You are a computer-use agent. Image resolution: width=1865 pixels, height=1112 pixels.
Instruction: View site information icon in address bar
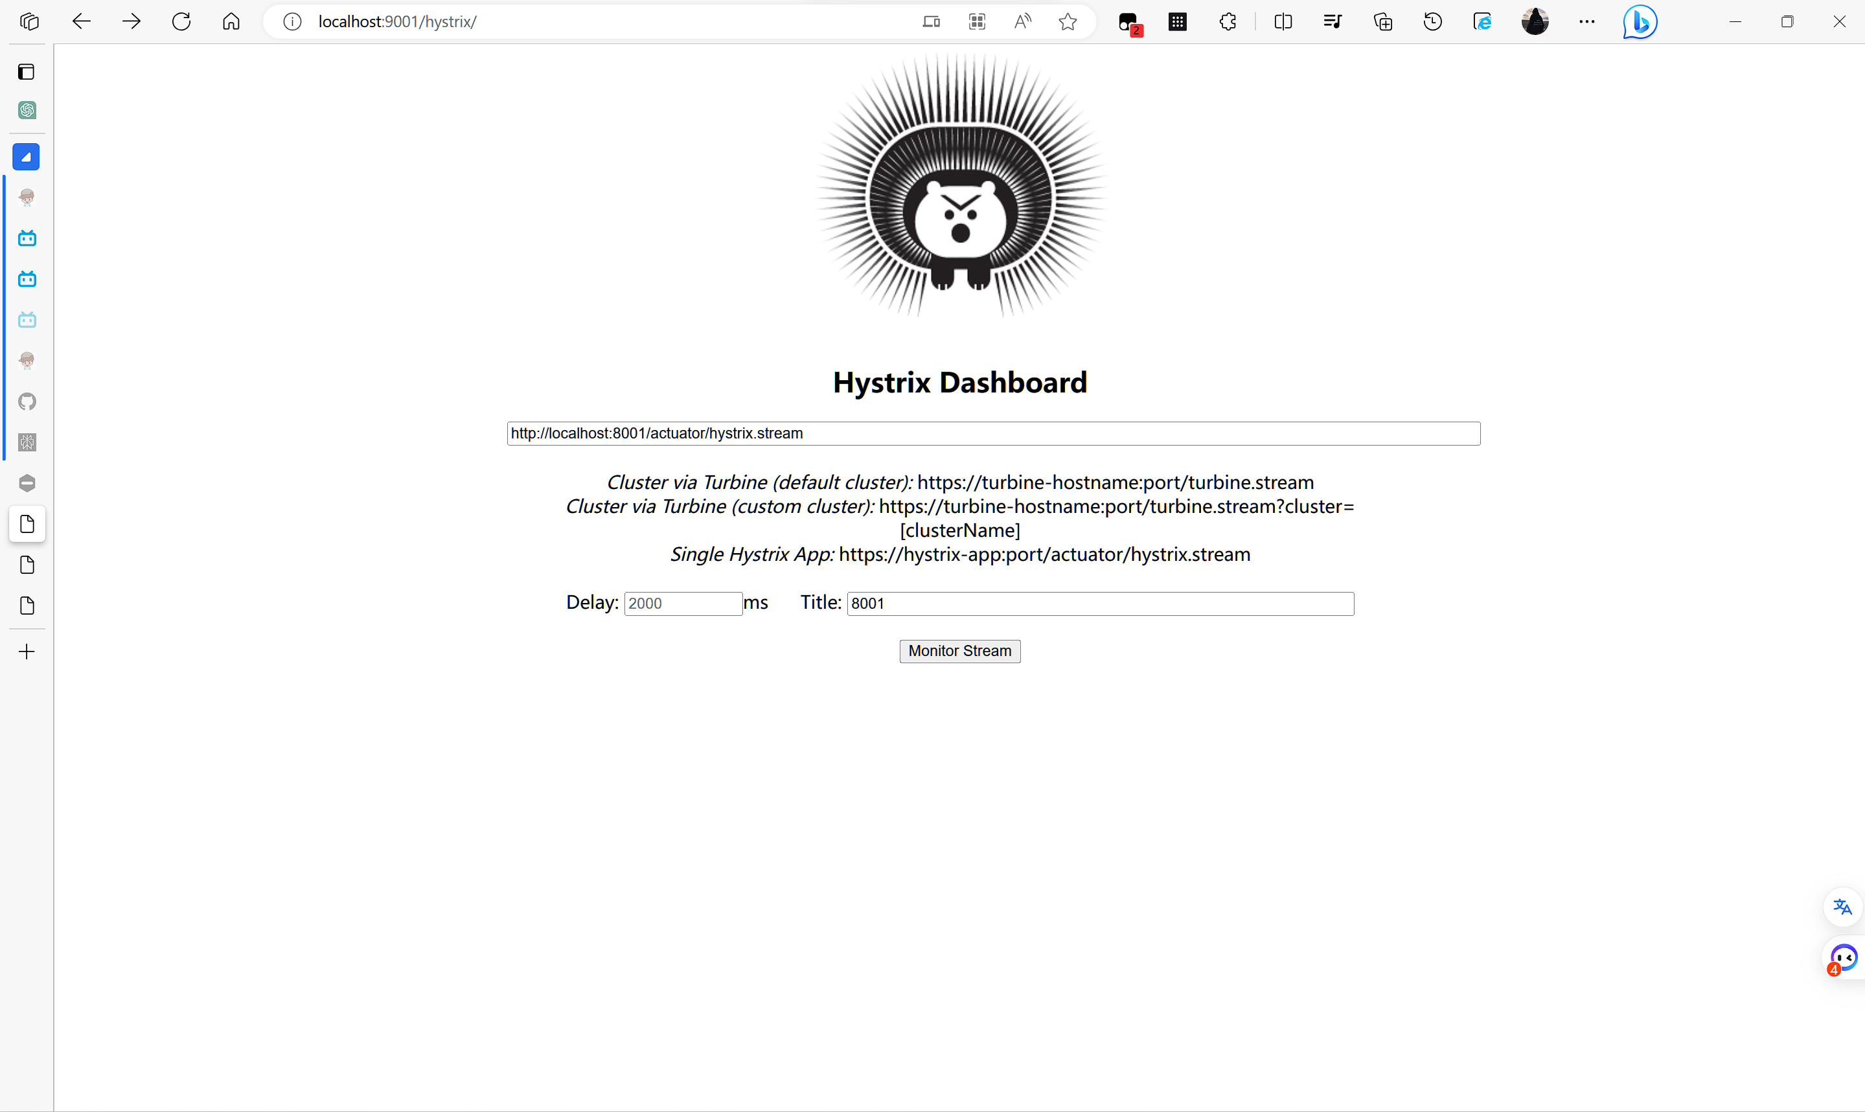click(292, 22)
